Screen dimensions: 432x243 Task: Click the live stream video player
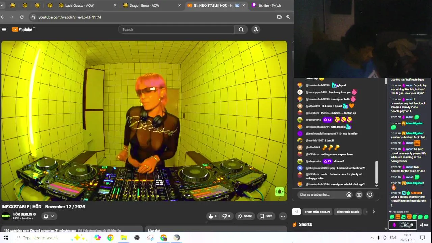(144, 121)
